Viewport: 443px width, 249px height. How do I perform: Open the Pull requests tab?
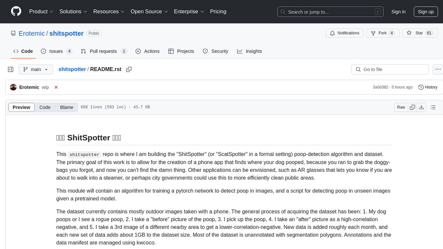pos(104,51)
